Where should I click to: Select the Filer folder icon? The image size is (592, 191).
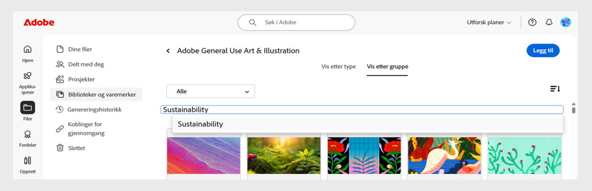27,108
